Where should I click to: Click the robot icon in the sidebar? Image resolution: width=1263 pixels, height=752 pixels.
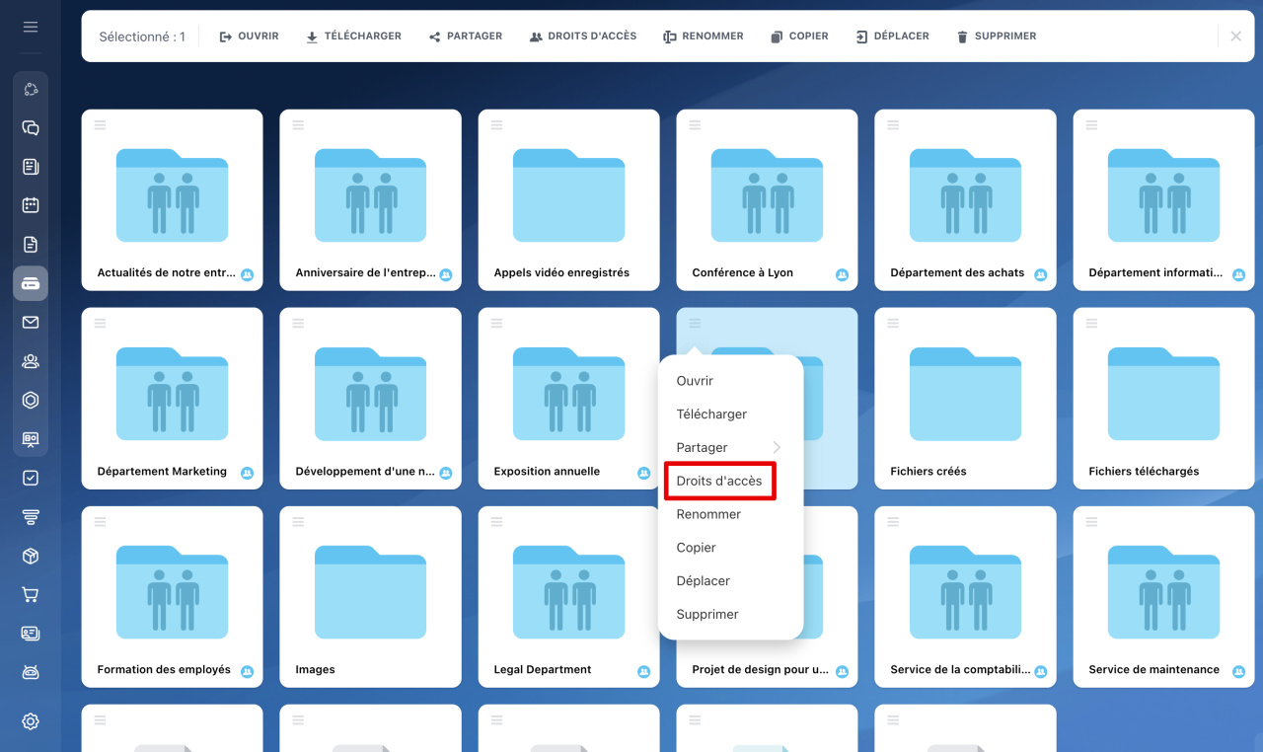point(31,672)
